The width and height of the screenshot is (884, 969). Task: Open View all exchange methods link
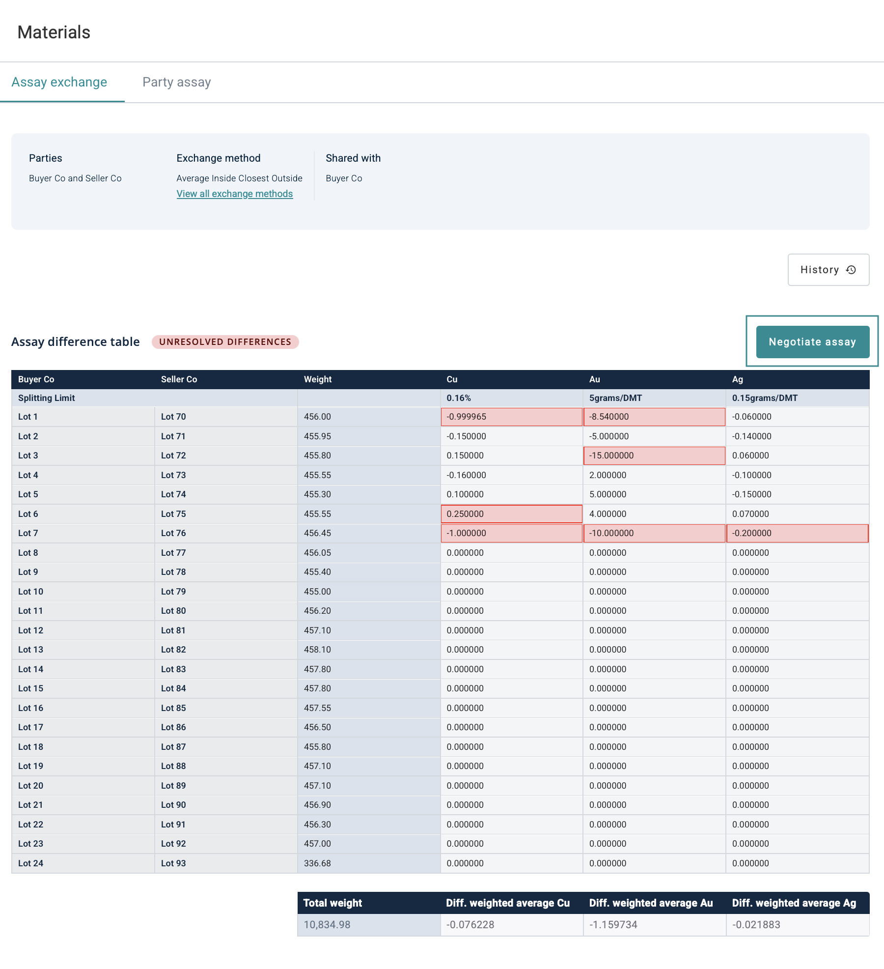234,194
